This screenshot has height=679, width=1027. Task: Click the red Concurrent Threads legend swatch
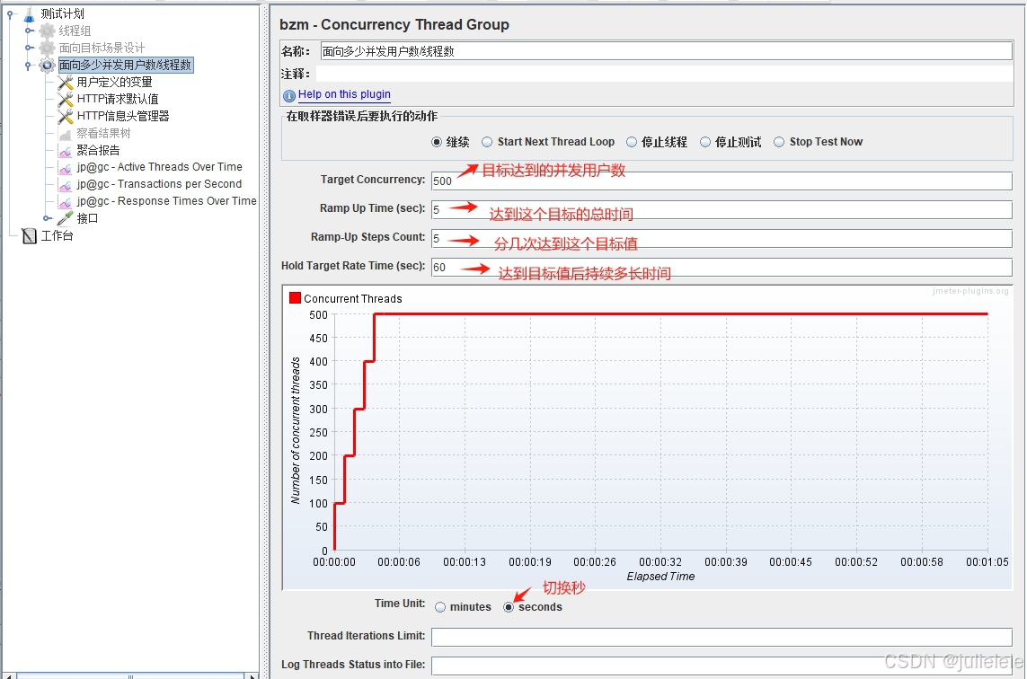(x=295, y=298)
